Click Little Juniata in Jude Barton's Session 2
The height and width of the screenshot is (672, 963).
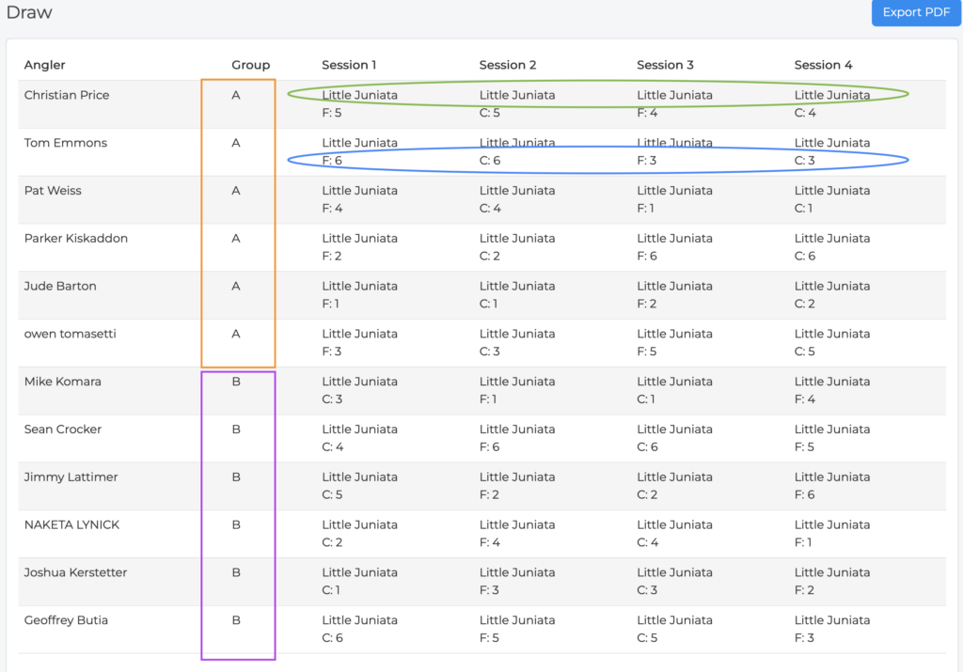[x=517, y=287]
